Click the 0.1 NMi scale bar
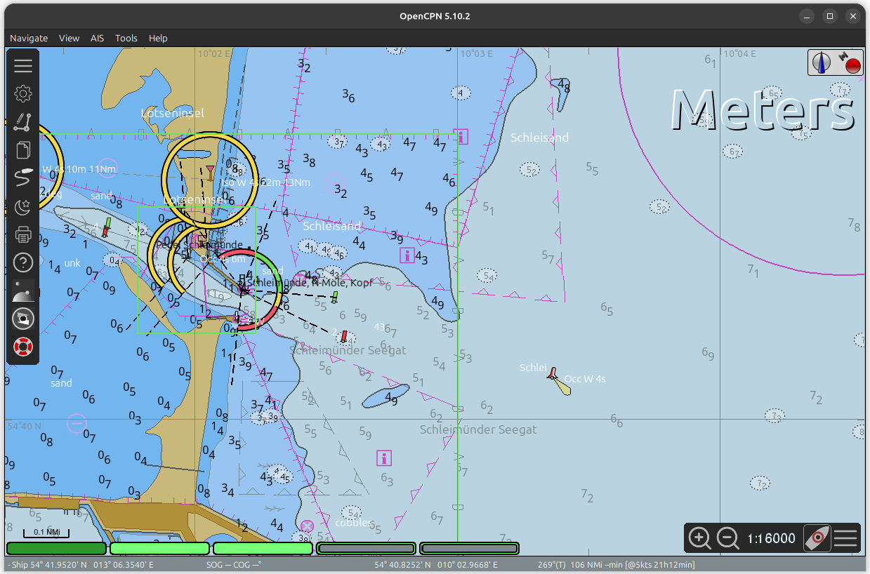This screenshot has width=870, height=574. (x=46, y=533)
